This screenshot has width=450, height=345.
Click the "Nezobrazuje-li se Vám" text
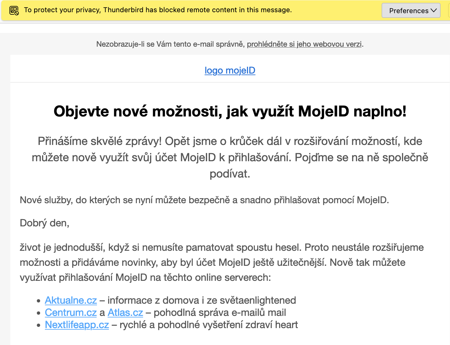(169, 44)
